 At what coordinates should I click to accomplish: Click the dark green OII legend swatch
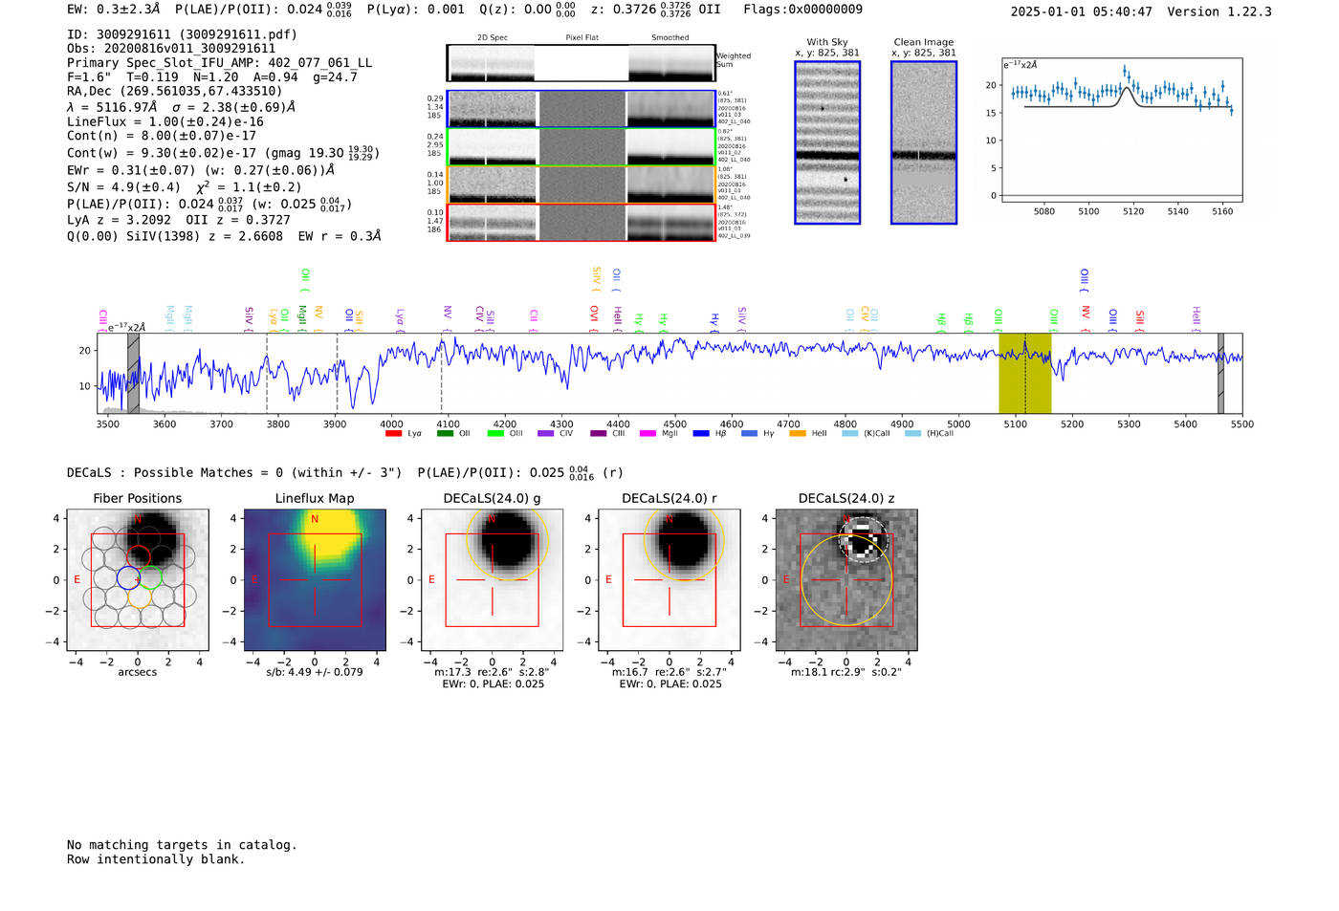tap(444, 434)
